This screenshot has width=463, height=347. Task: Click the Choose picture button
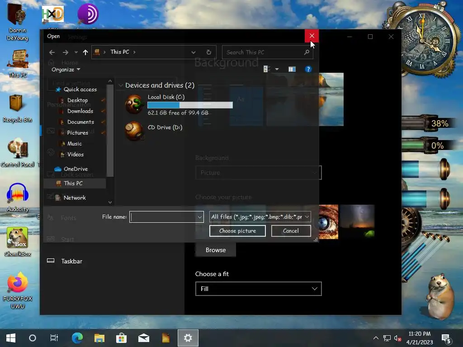tap(237, 231)
